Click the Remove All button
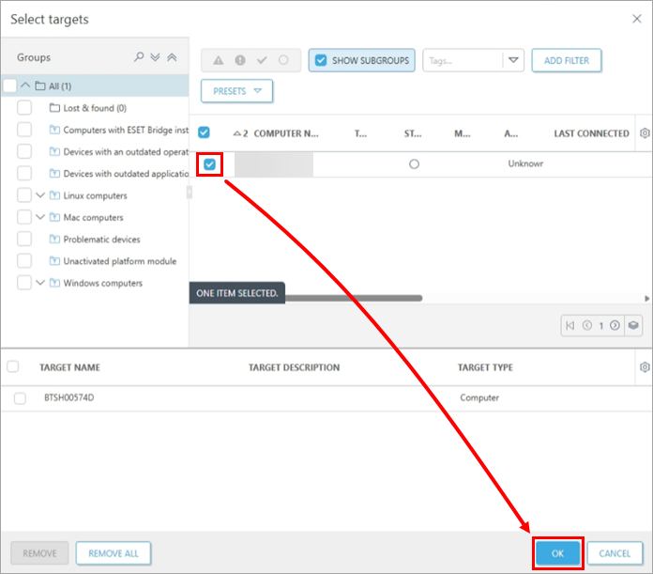The width and height of the screenshot is (653, 574). tap(114, 553)
